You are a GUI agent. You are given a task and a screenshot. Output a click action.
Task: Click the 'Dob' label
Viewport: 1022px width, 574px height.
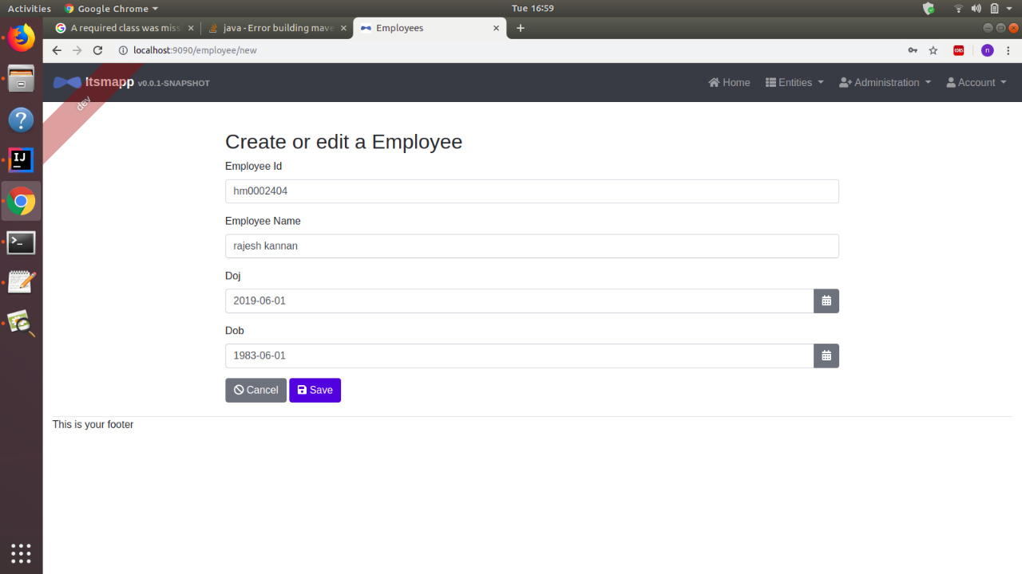point(234,330)
